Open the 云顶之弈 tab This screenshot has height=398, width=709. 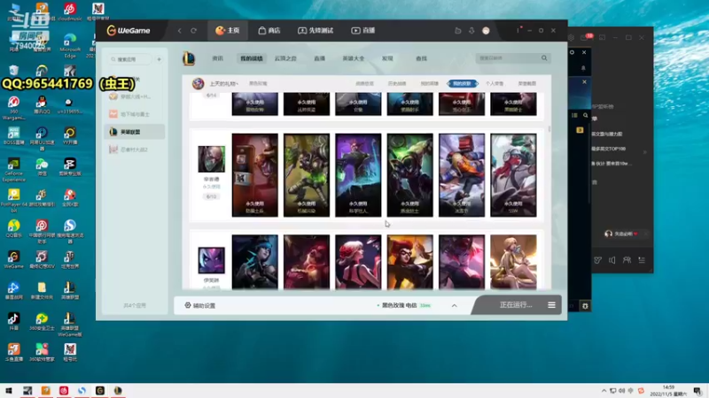[285, 58]
